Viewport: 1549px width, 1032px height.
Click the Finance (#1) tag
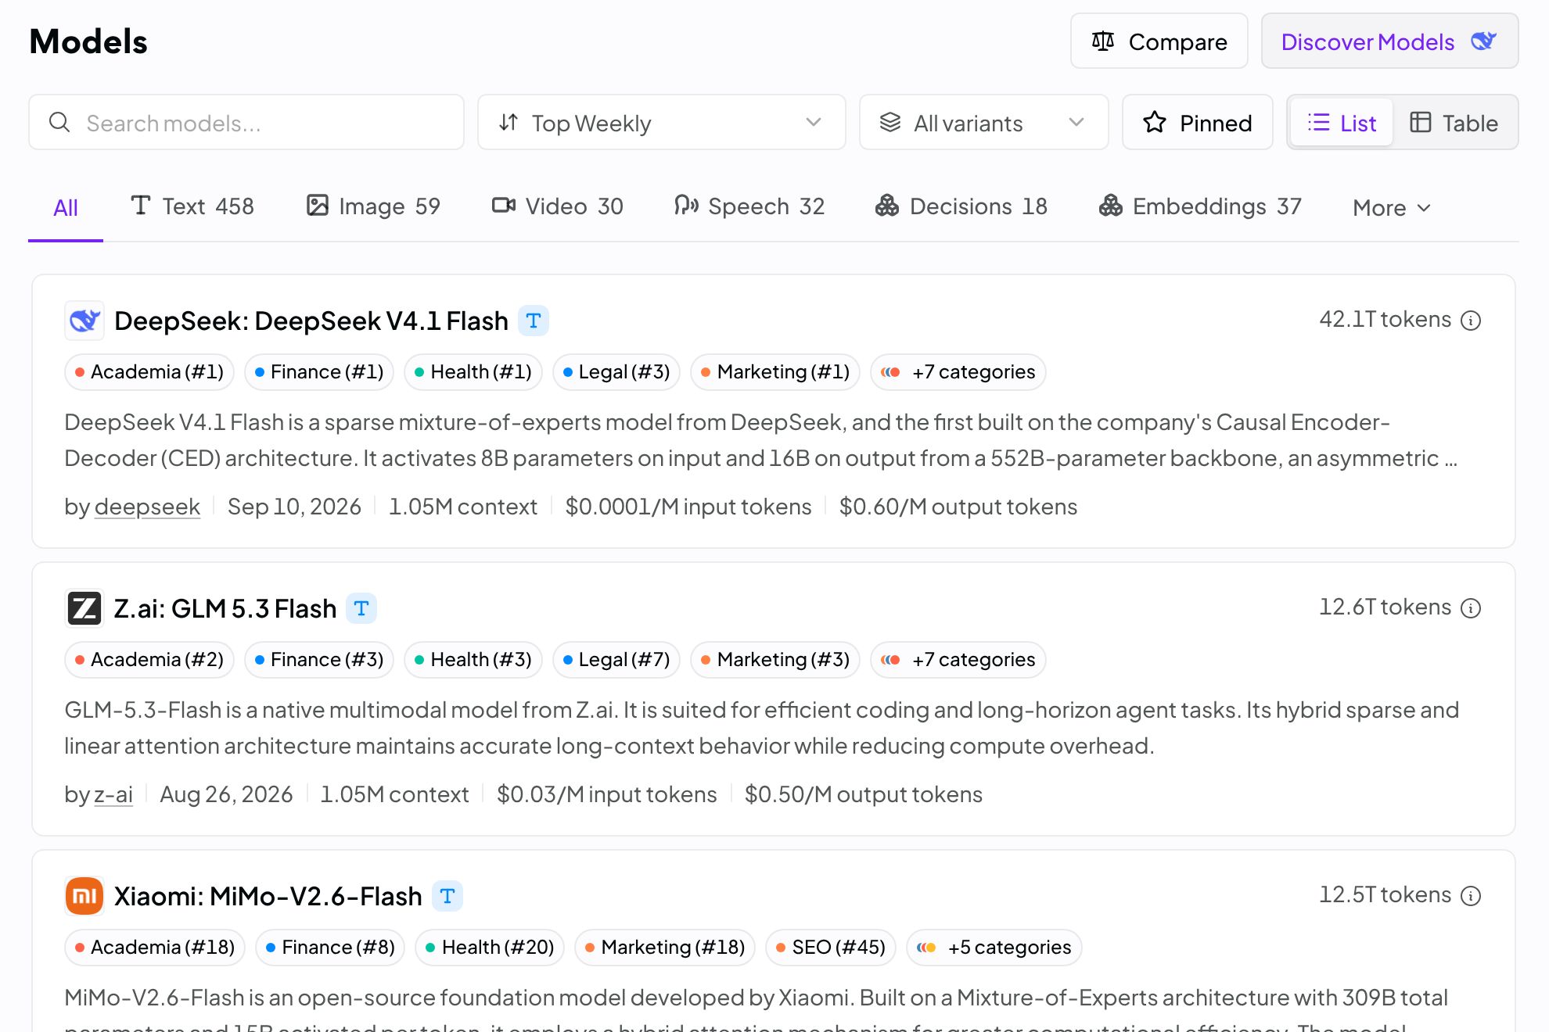click(x=319, y=372)
